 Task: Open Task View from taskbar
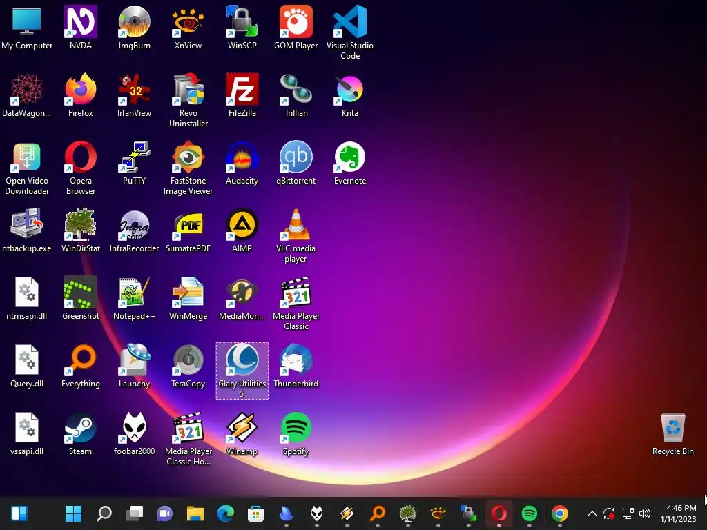click(x=135, y=513)
